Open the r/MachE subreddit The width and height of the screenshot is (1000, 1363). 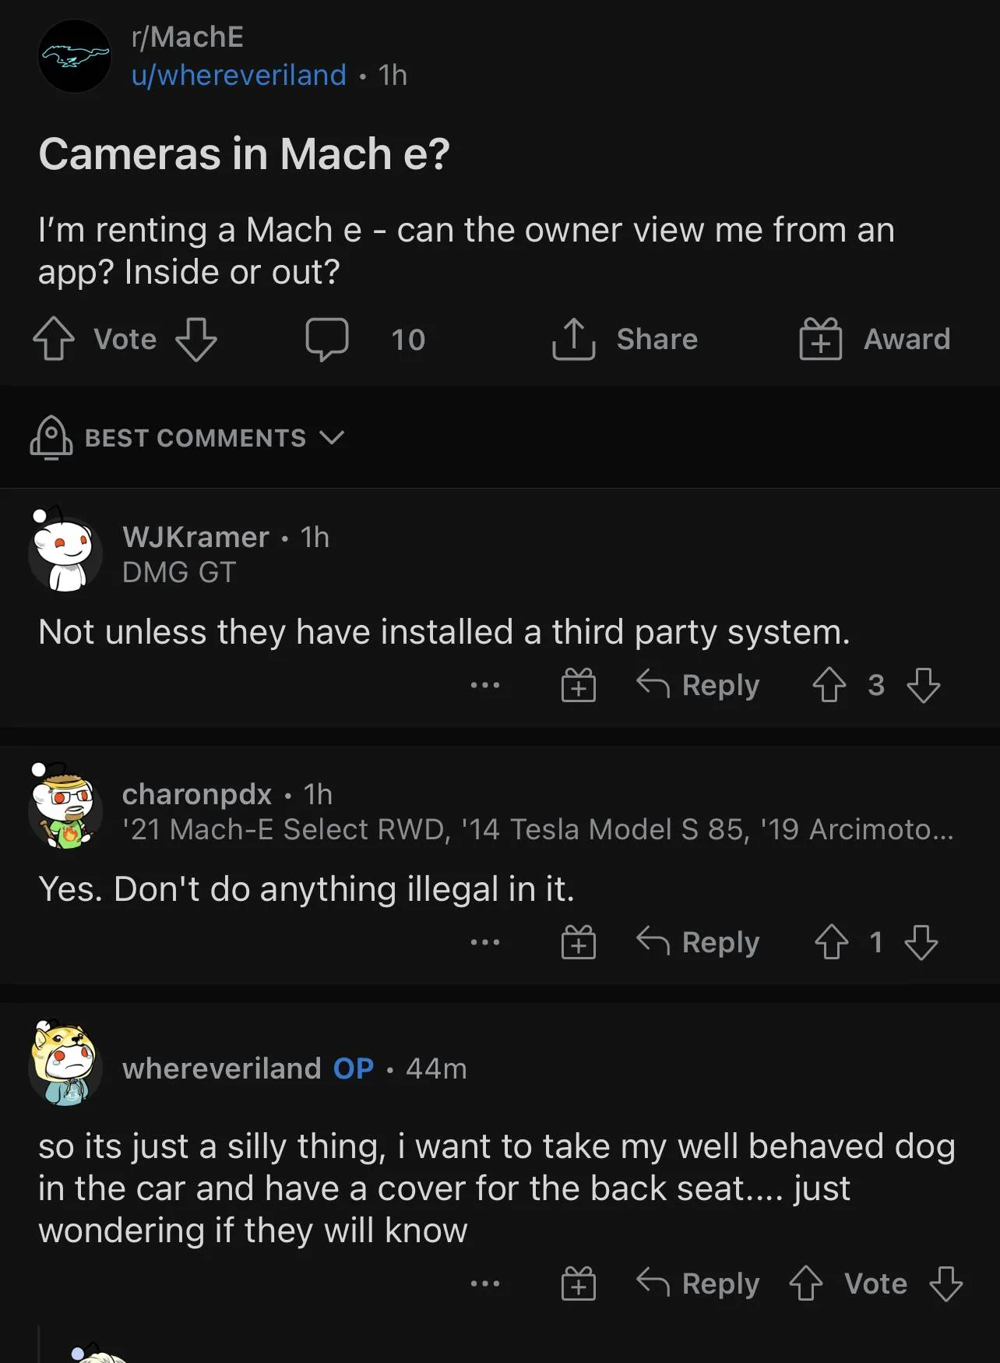pyautogui.click(x=188, y=37)
